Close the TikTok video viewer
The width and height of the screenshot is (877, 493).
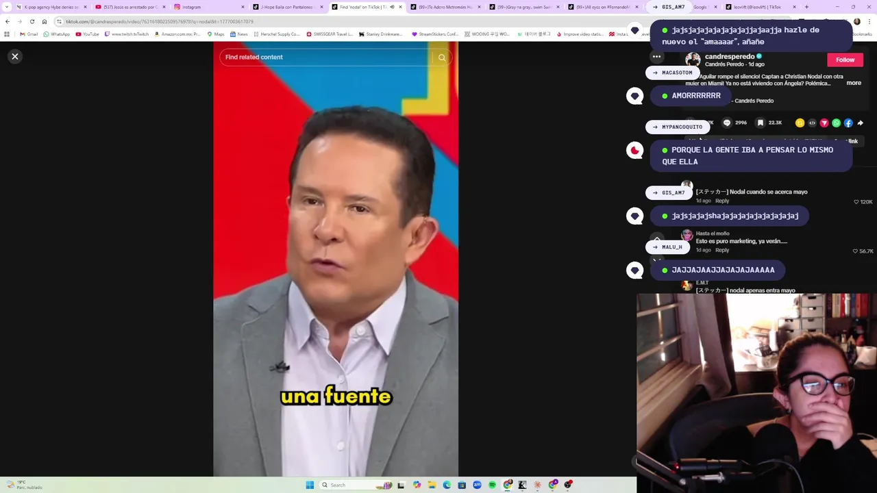coord(15,57)
